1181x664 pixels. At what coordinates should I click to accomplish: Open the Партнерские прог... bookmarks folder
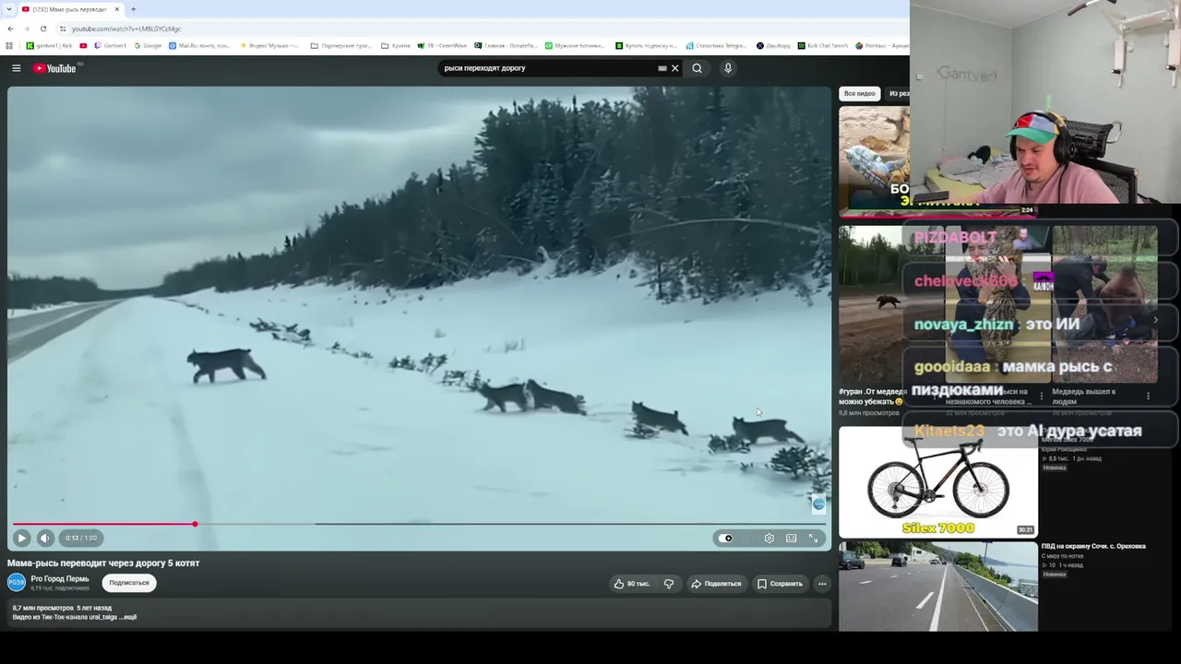point(341,45)
